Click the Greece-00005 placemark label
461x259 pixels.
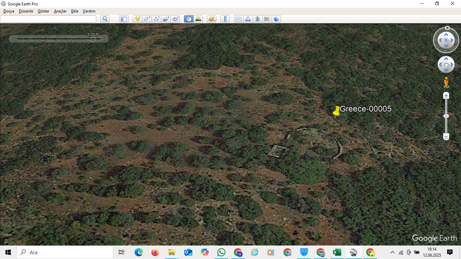pos(365,109)
